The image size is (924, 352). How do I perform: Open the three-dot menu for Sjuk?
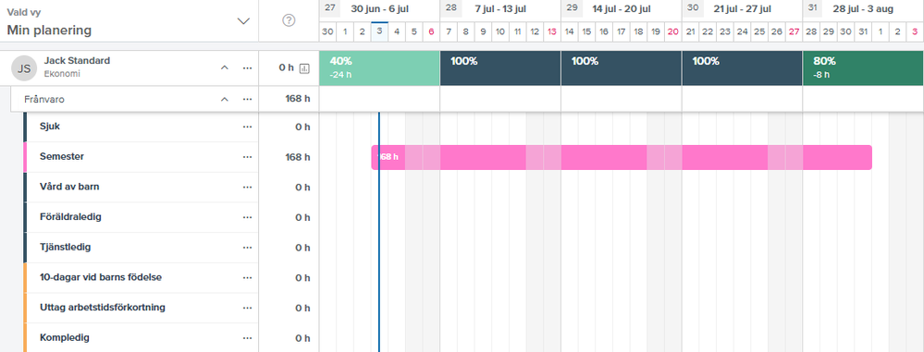click(247, 127)
